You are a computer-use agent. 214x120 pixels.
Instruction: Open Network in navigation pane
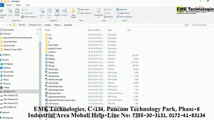coord(6,112)
